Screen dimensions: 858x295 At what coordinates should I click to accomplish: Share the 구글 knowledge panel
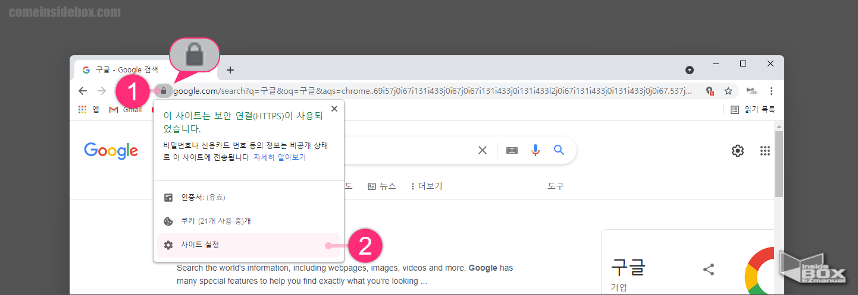pos(708,269)
